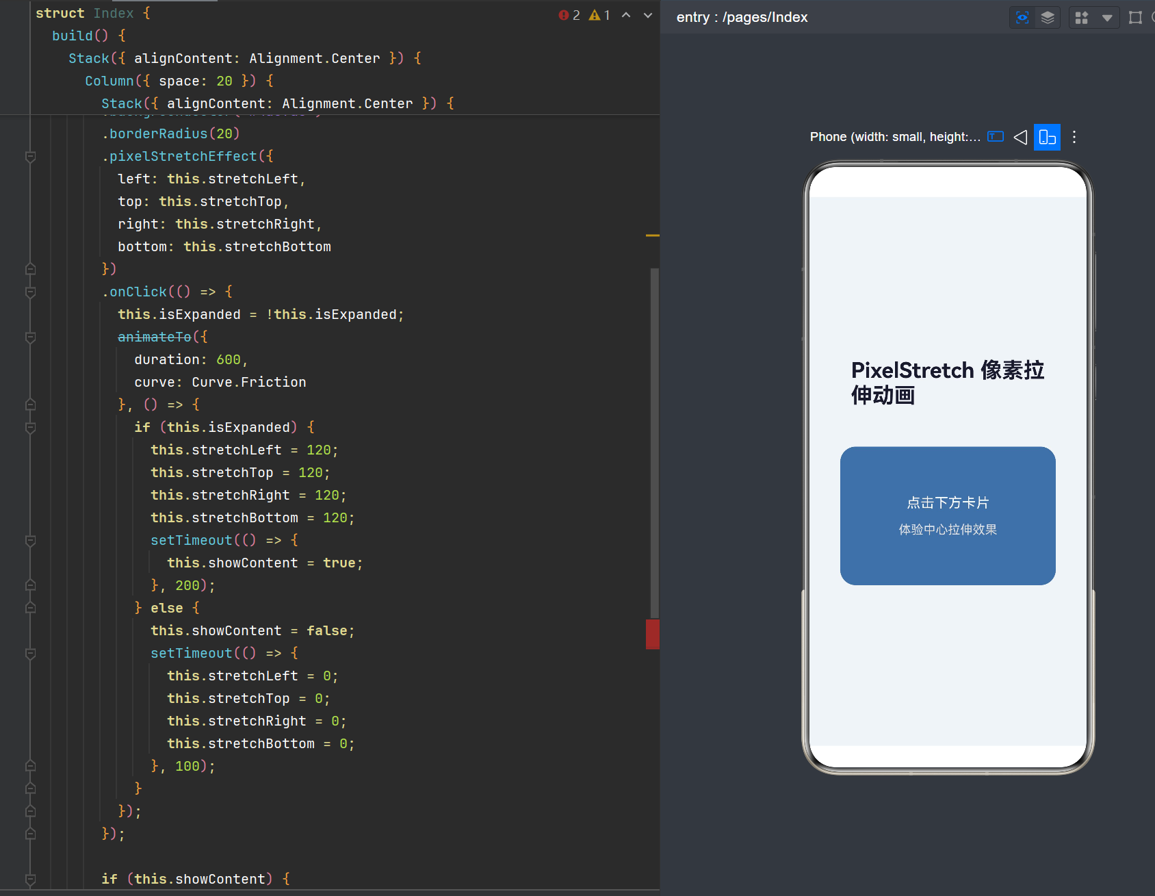
Task: Click the triangular back arrow in previewer
Action: coord(1020,137)
